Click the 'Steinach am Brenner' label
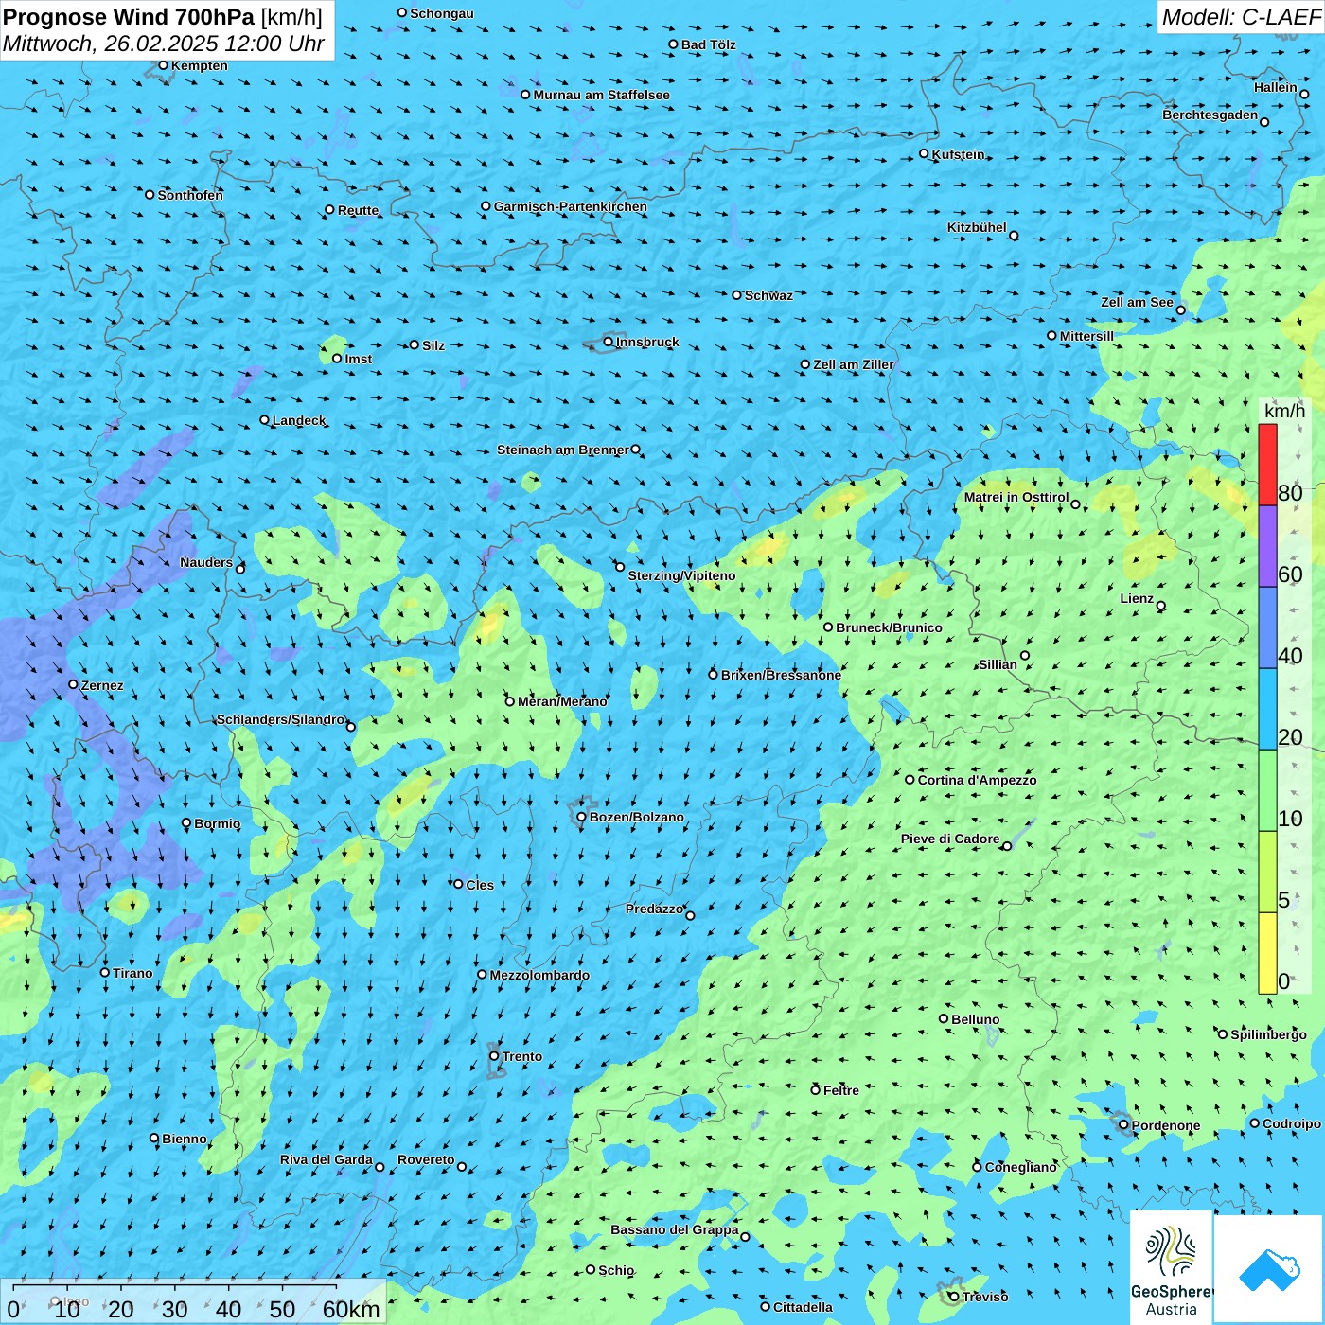1325x1325 pixels. pyautogui.click(x=563, y=450)
